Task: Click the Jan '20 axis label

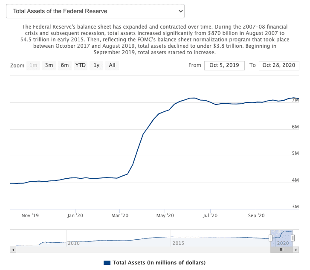Action: tap(75, 215)
